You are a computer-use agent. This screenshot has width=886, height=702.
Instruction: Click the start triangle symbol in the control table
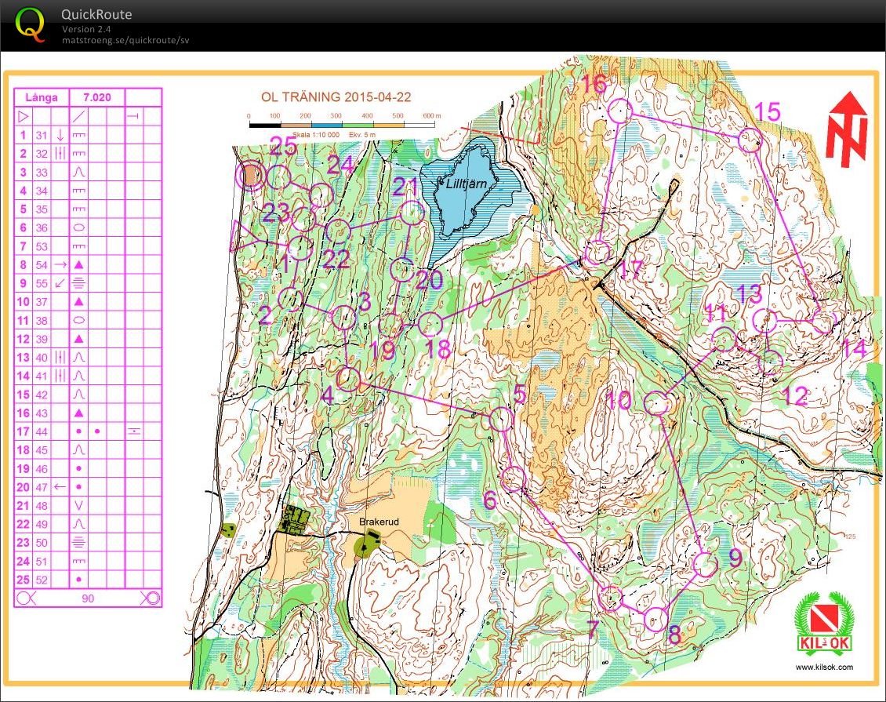(24, 117)
